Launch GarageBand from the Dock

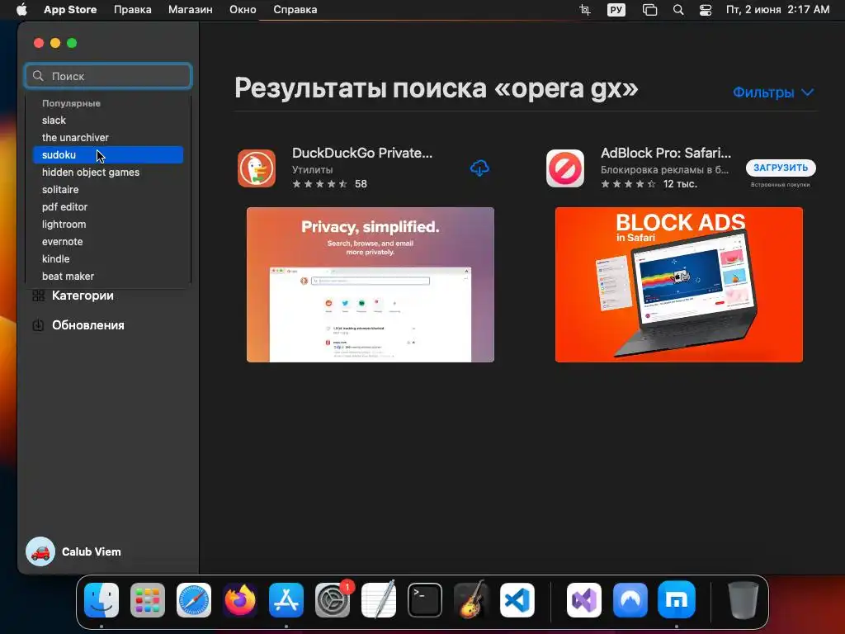471,599
